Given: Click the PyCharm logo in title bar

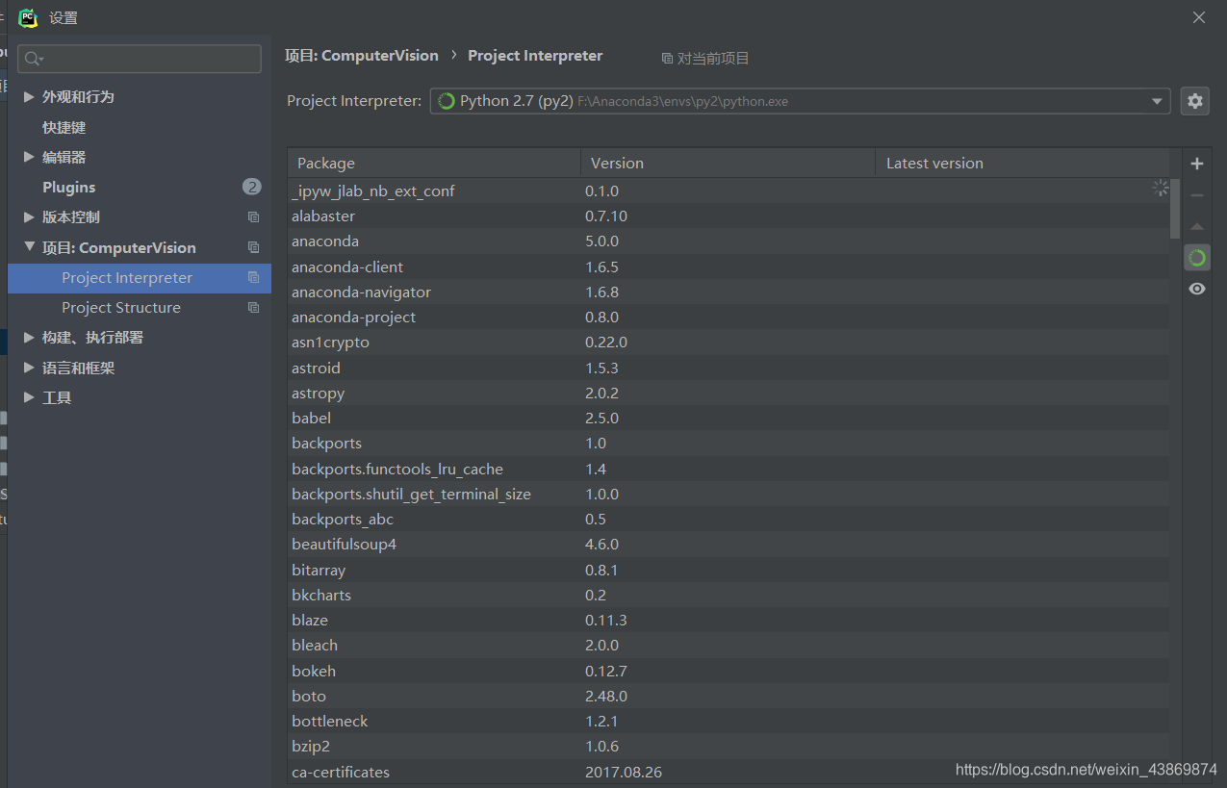Looking at the screenshot, I should tap(28, 17).
